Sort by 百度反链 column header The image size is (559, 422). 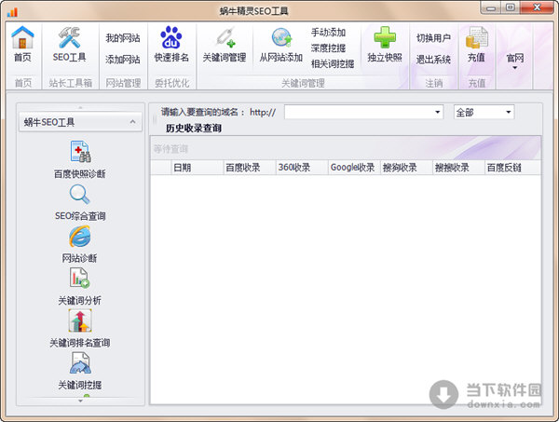point(512,168)
